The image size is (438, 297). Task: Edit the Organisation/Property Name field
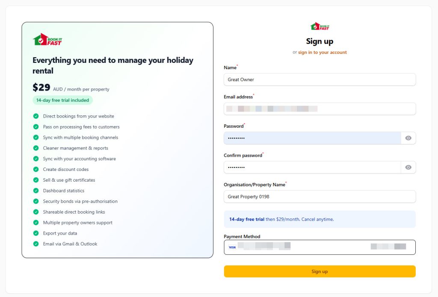(x=320, y=197)
